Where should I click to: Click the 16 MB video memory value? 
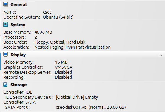tap(61, 62)
